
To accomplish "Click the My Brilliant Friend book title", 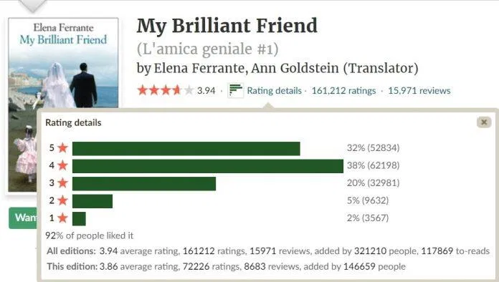I will click(x=227, y=25).
